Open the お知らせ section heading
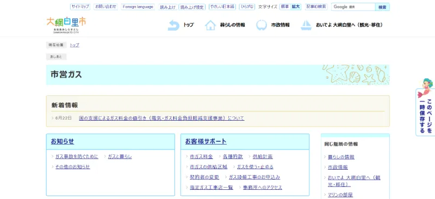The height and width of the screenshot is (199, 435). point(63,141)
